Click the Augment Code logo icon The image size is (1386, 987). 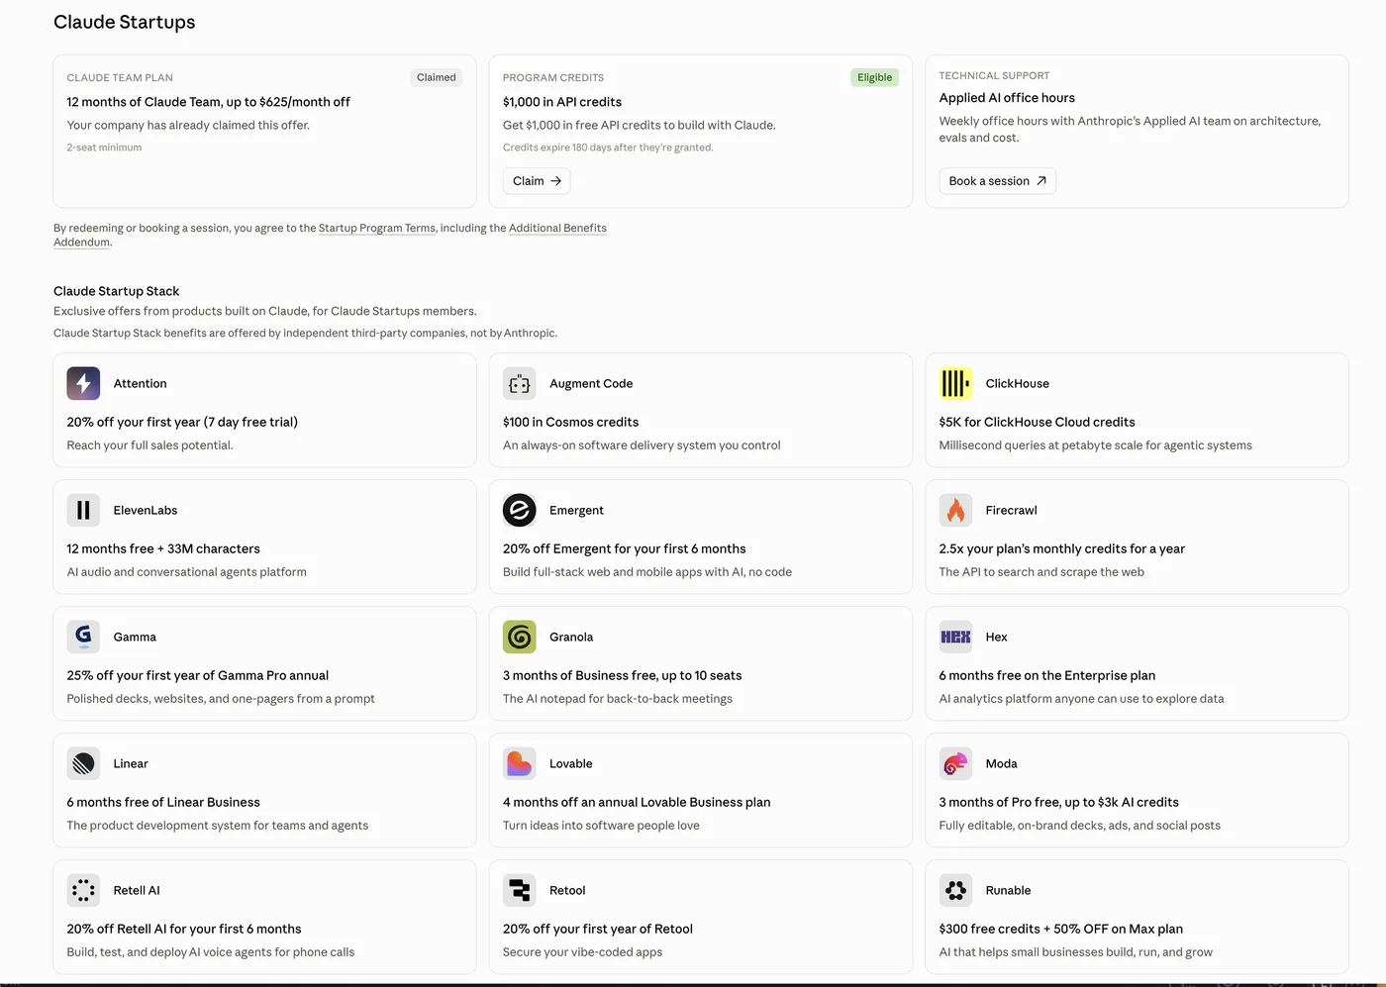click(x=520, y=383)
